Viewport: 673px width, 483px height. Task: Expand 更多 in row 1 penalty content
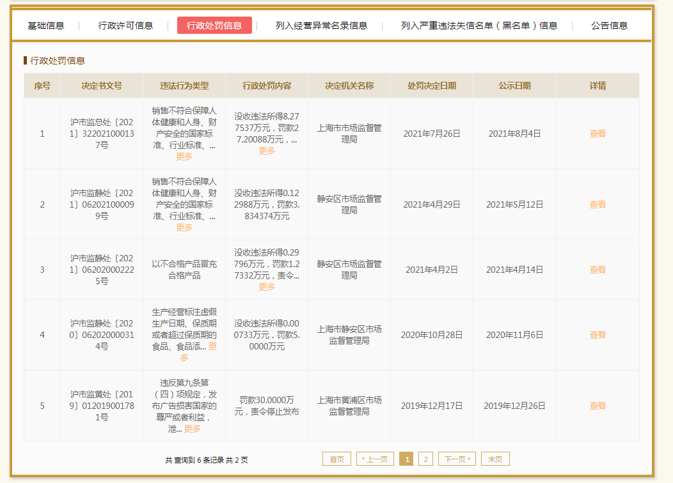pos(267,151)
